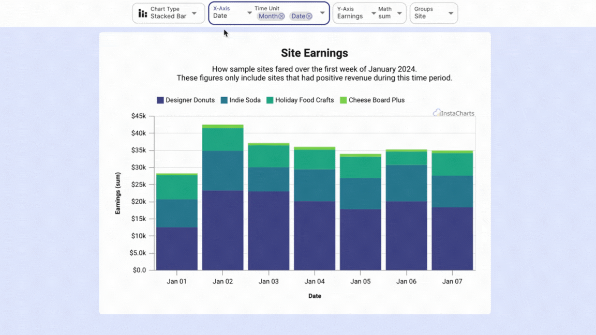This screenshot has width=596, height=335.
Task: Expand the Time Unit dropdown arrow
Action: click(x=322, y=13)
